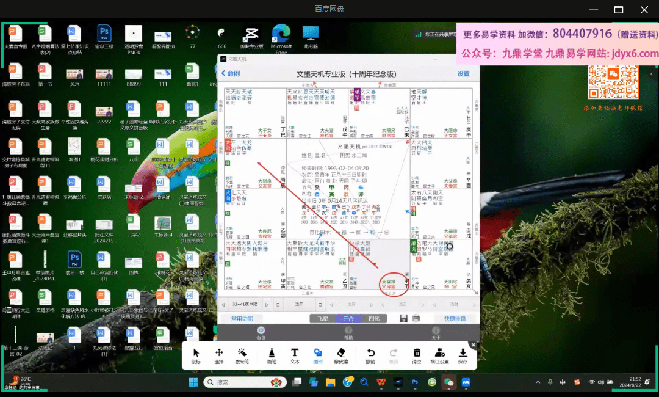Select the 橡皮擦 eraser tool

click(341, 355)
